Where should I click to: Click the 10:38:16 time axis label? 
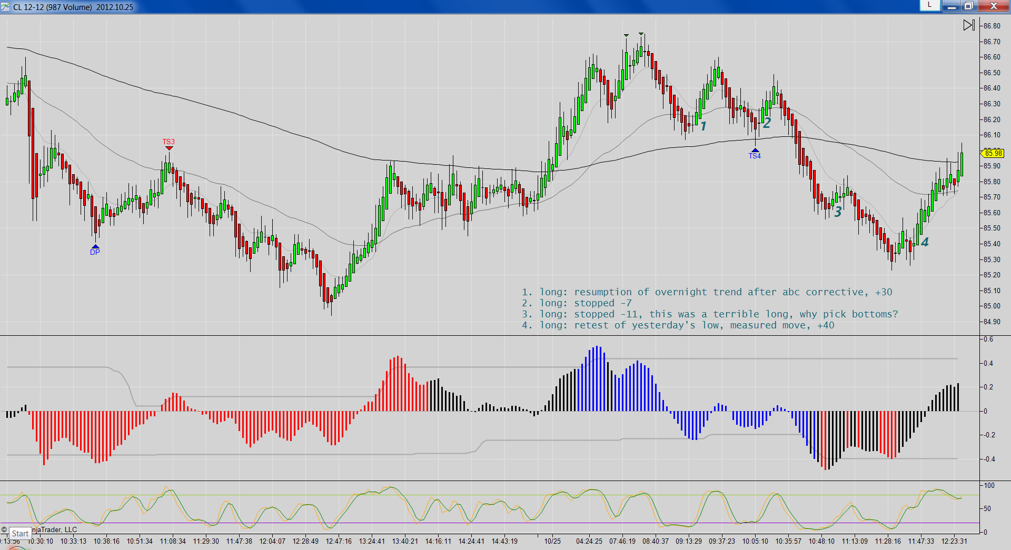point(106,541)
